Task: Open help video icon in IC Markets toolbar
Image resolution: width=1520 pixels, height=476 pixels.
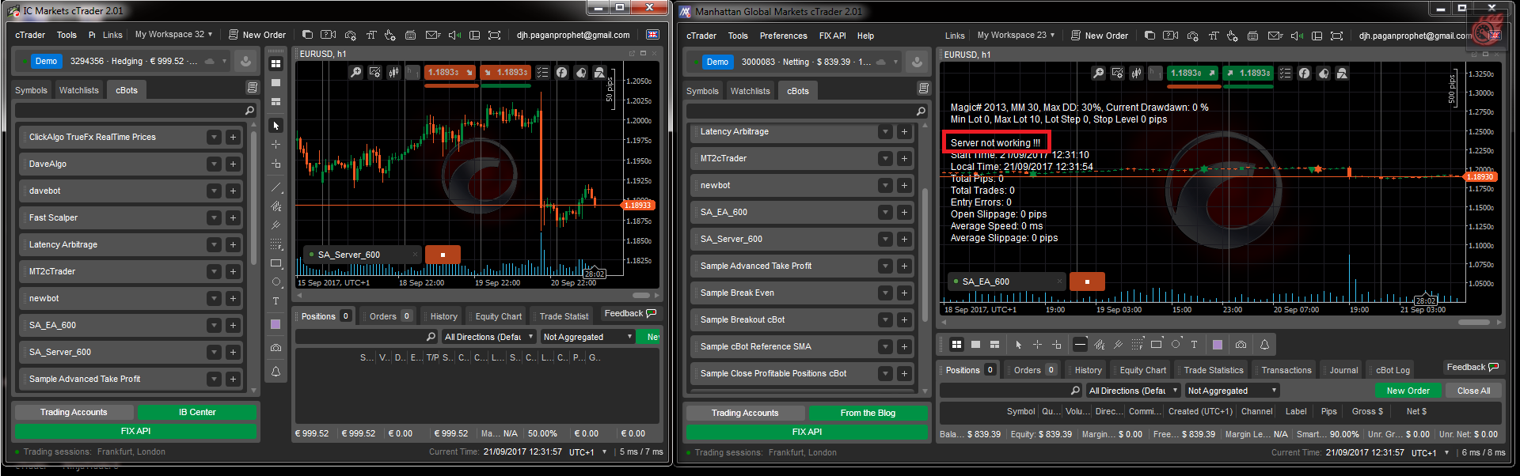Action: point(329,35)
